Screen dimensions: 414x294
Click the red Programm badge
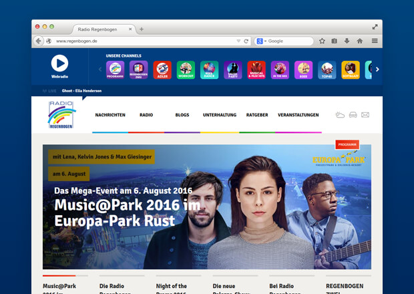click(347, 144)
